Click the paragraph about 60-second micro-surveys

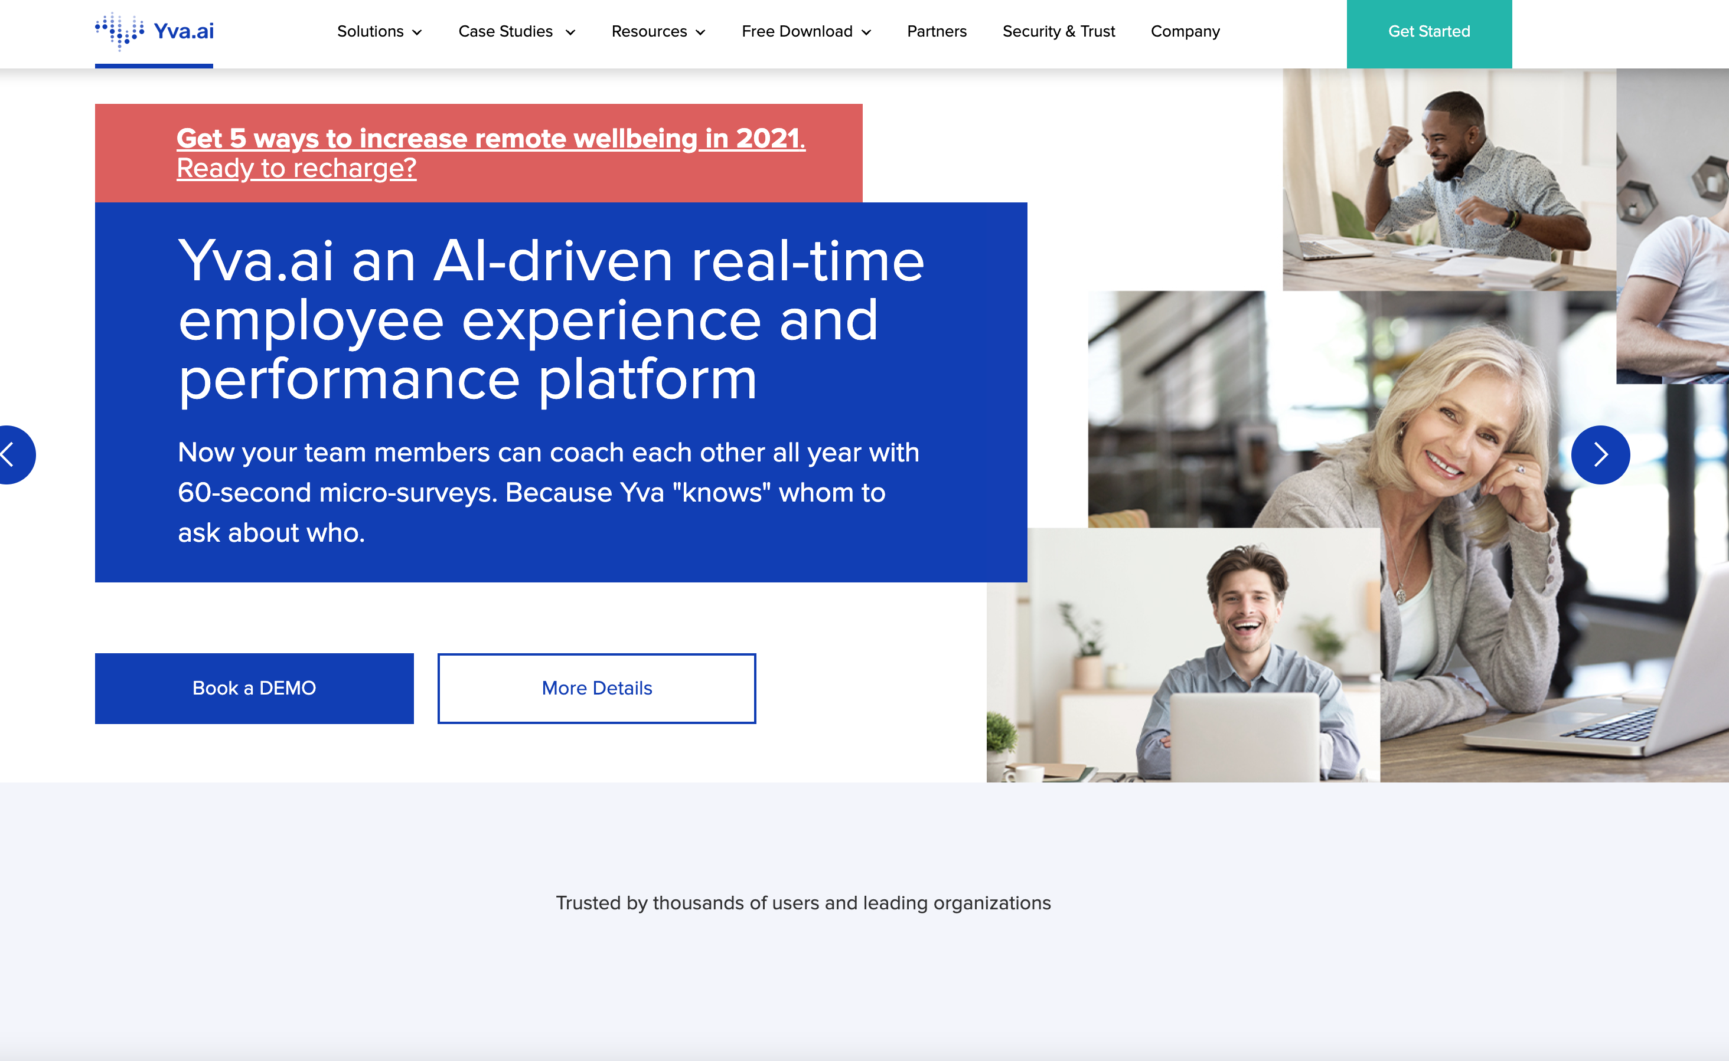pyautogui.click(x=548, y=493)
